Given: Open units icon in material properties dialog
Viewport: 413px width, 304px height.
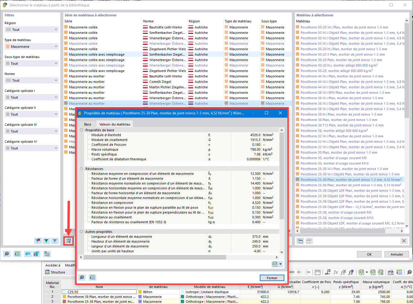Looking at the screenshot, I should pos(92,278).
